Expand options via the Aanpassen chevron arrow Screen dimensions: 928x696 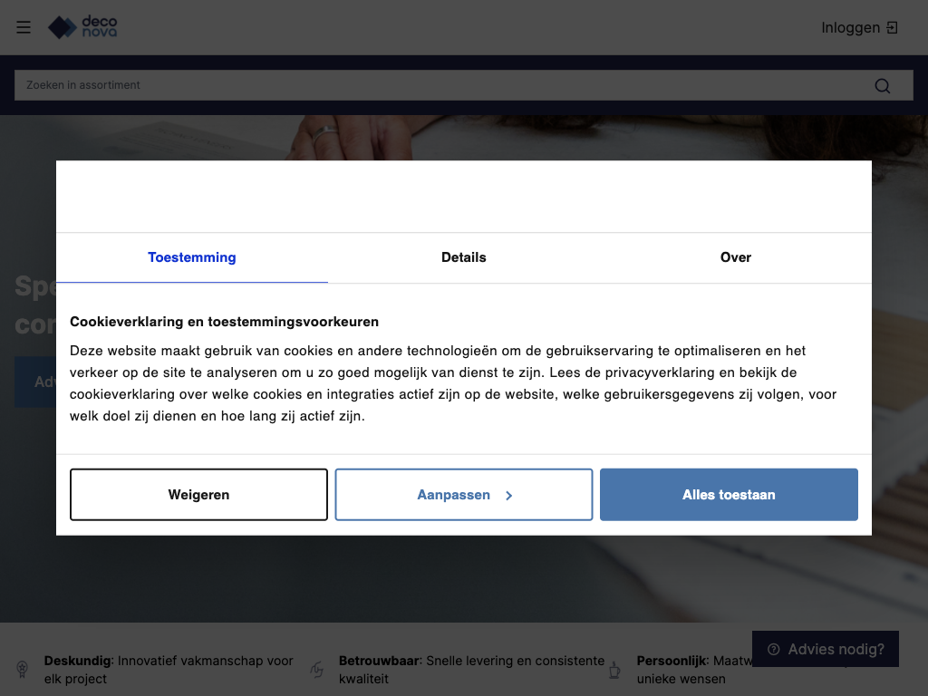pos(509,496)
